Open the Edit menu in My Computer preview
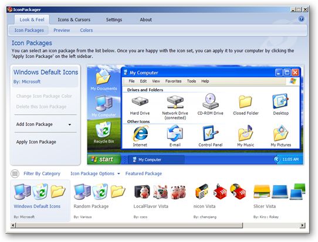This screenshot has height=242, width=318. (143, 81)
